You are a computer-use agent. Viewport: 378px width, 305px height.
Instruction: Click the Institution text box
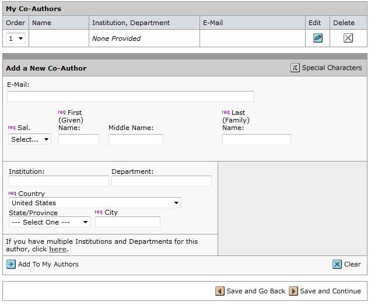59,181
